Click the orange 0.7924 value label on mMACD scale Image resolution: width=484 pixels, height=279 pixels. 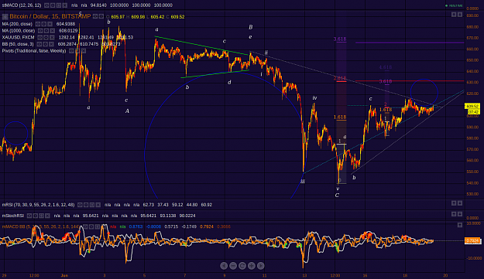point(472,240)
